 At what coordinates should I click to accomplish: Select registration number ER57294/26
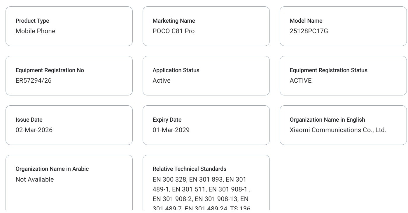[34, 81]
